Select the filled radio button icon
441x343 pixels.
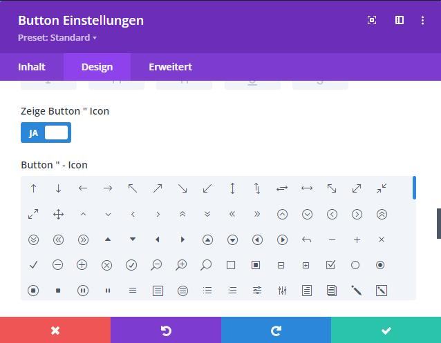click(x=380, y=265)
